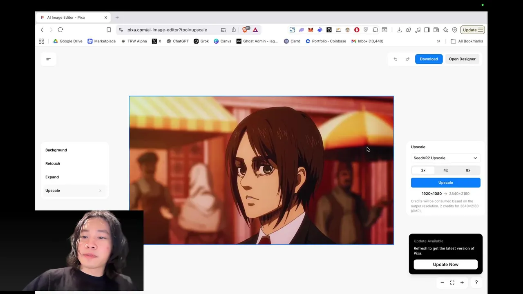The width and height of the screenshot is (523, 294).
Task: Open the Leo AI sparkle icon
Action: coord(445,30)
